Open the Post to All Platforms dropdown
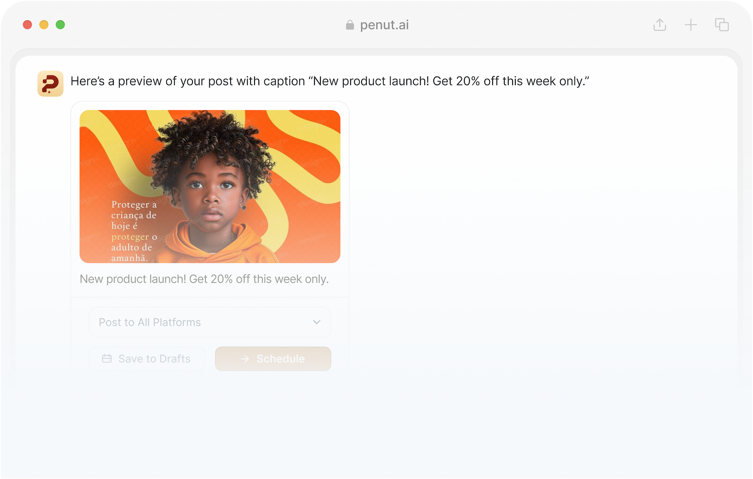 (x=210, y=322)
